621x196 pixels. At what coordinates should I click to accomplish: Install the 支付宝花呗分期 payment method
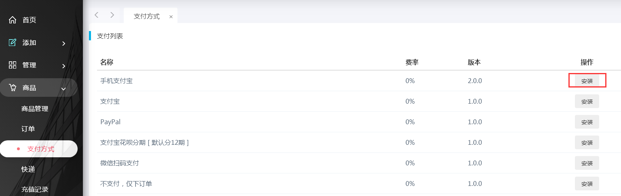pyautogui.click(x=587, y=142)
